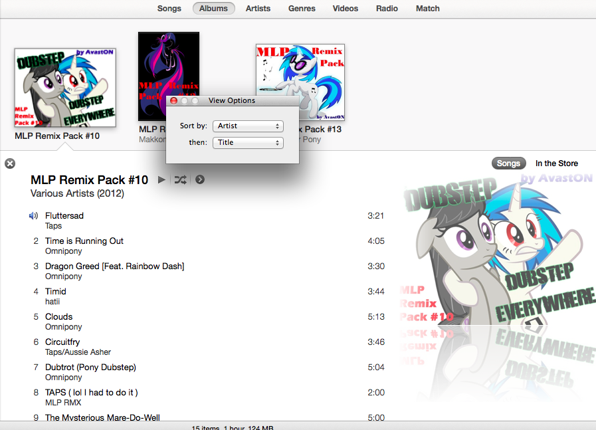This screenshot has width=596, height=430.
Task: Click the View Options title bar
Action: (x=233, y=100)
